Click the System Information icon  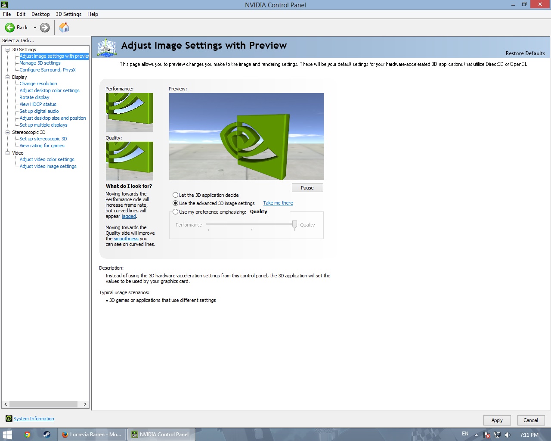coord(9,419)
